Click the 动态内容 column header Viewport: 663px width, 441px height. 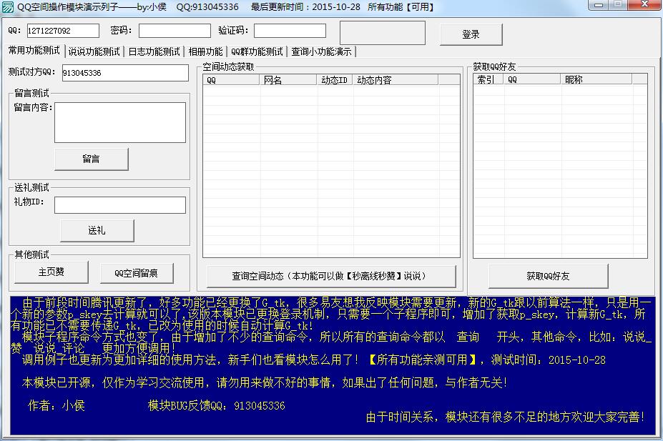click(x=396, y=80)
